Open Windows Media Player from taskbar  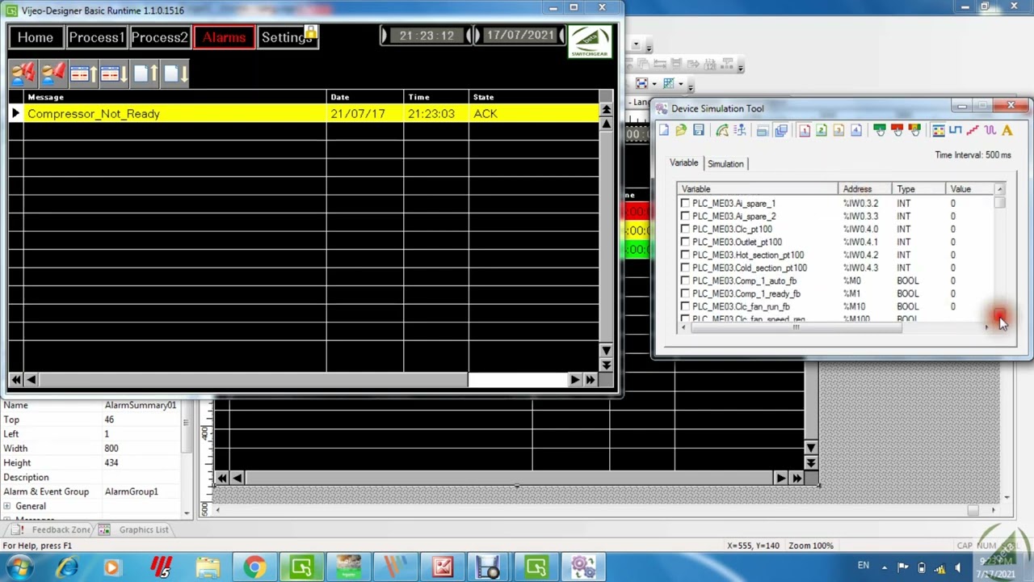pos(111,567)
